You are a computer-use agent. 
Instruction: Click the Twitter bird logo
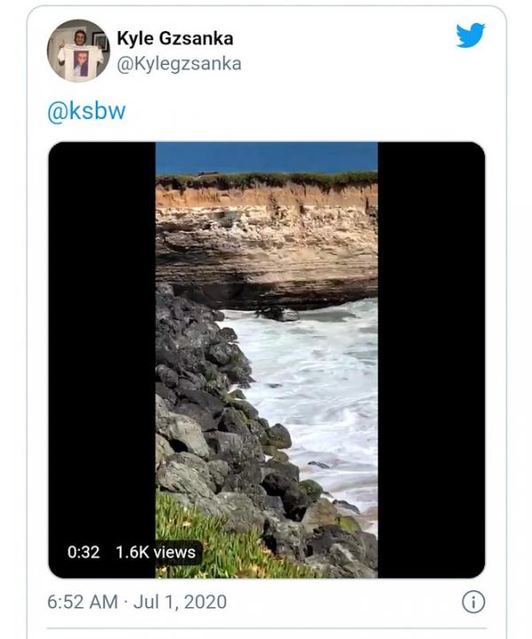pos(471,35)
